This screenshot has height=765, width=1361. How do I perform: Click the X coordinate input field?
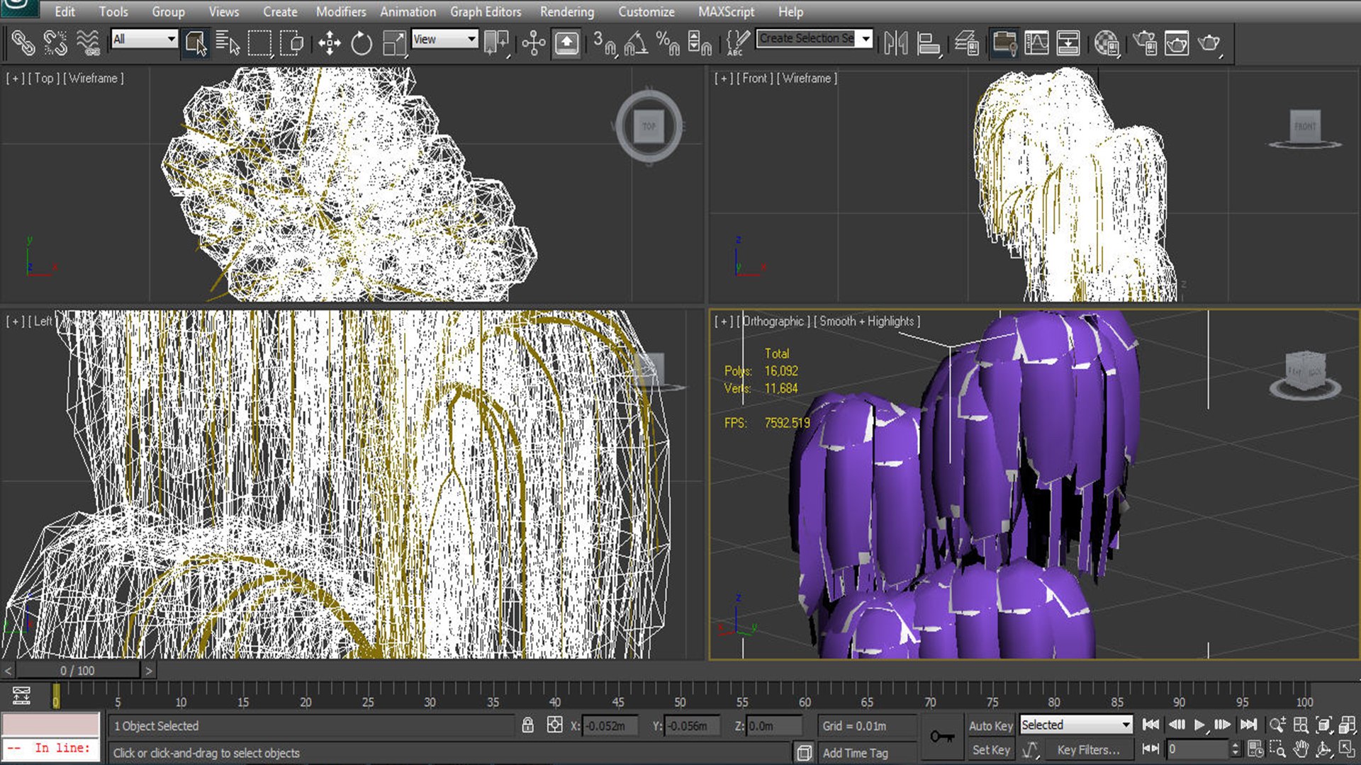(x=608, y=726)
